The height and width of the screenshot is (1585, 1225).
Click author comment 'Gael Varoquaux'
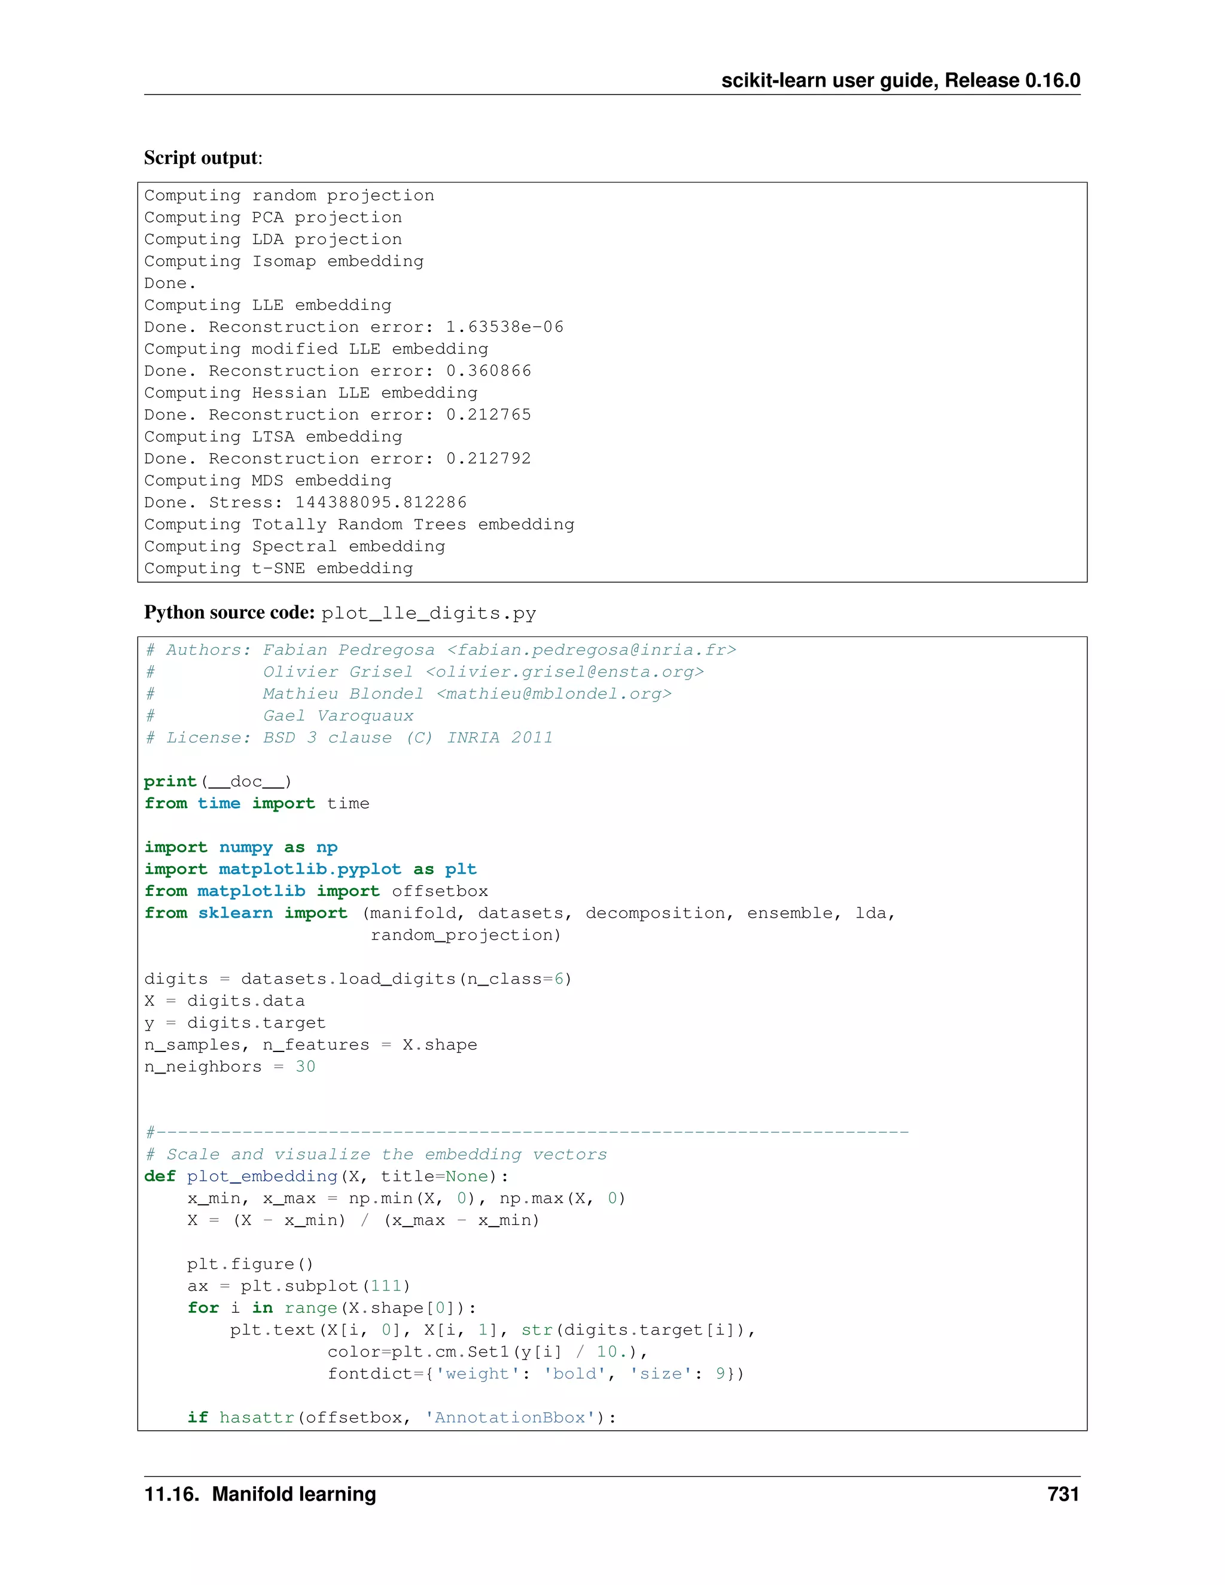pyautogui.click(x=338, y=715)
